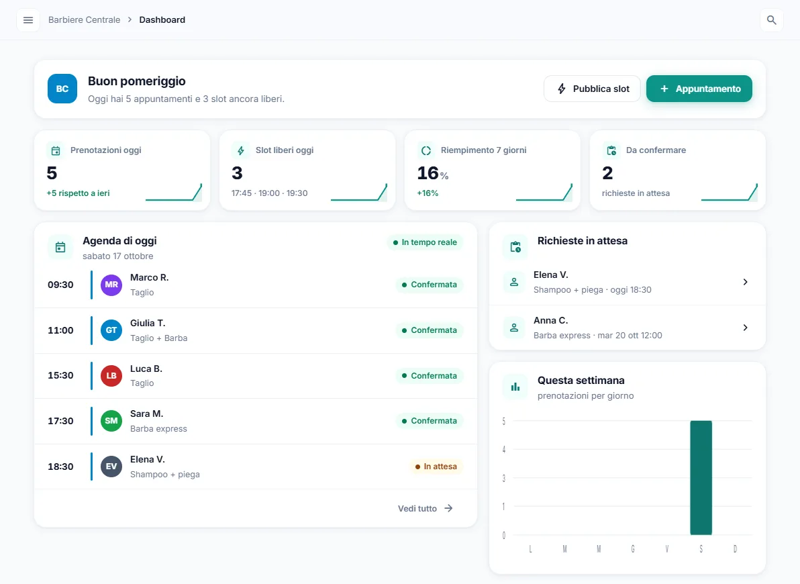Screen dimensions: 800x584
Task: Click the clipboard icon beside Richieste in attesa
Action: tap(515, 247)
